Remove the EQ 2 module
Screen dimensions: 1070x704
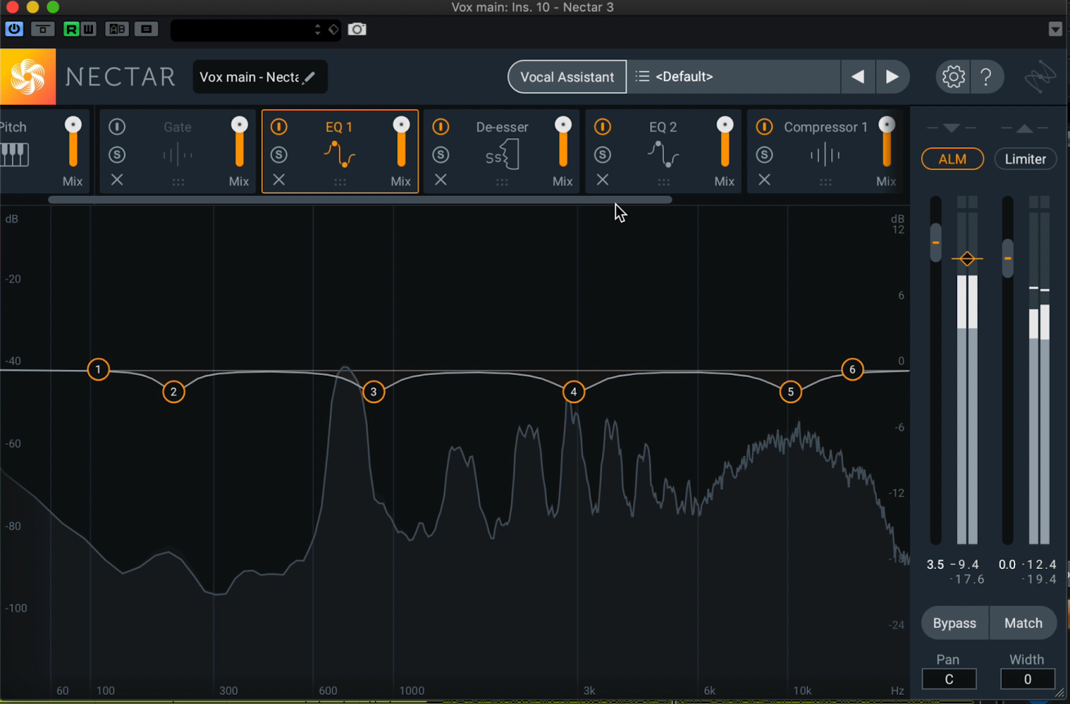(603, 180)
